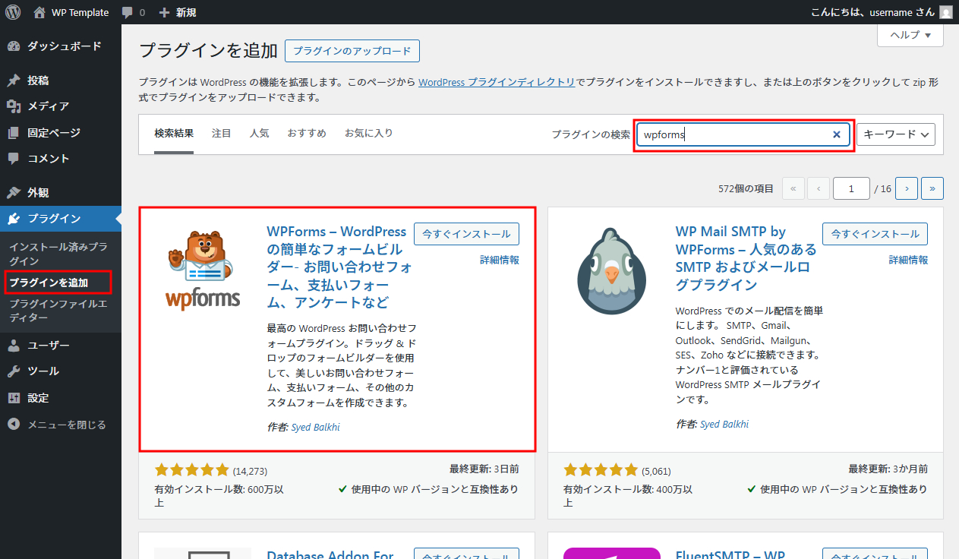
Task: Open プラグイン plugins menu
Action: (x=61, y=219)
